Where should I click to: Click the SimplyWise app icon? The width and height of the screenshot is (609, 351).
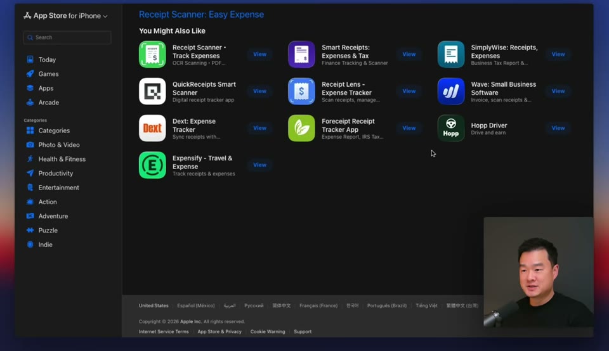click(x=451, y=54)
